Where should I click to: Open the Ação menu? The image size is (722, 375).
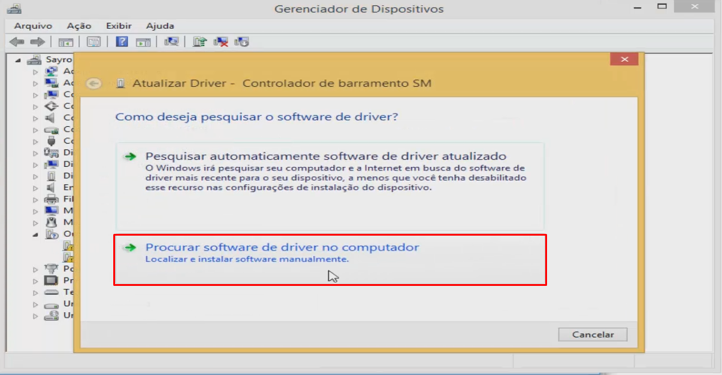79,26
